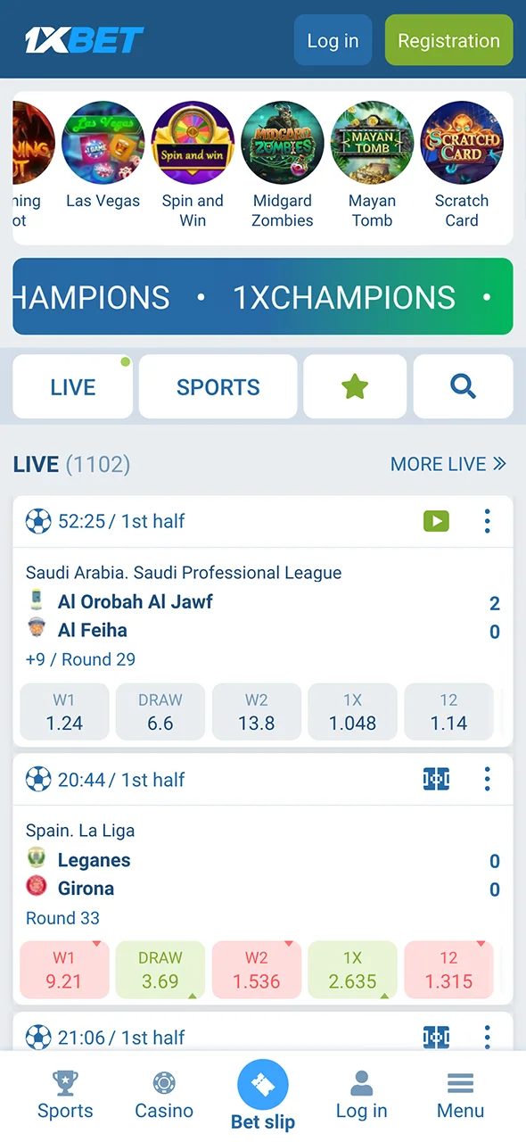
Task: Open match field view for Leganes vs Girona
Action: pyautogui.click(x=436, y=779)
